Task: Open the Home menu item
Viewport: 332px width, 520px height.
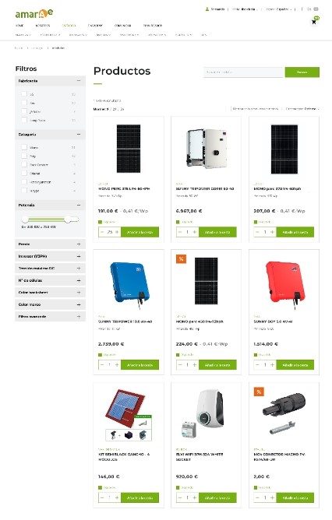Action: tap(19, 25)
